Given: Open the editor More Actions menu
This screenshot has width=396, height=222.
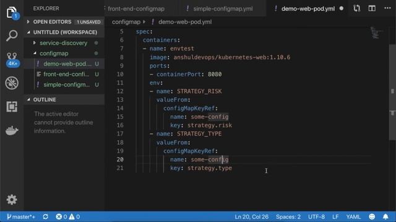Looking at the screenshot, I should (387, 8).
